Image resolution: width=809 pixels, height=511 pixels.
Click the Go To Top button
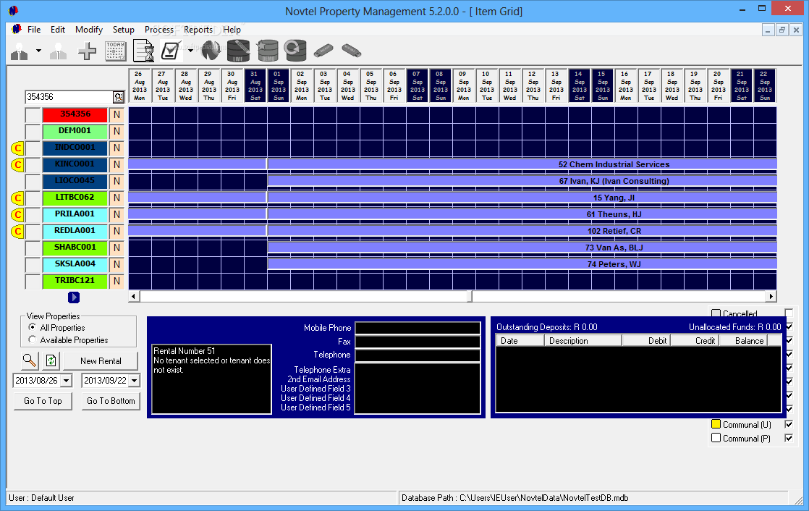(x=43, y=401)
